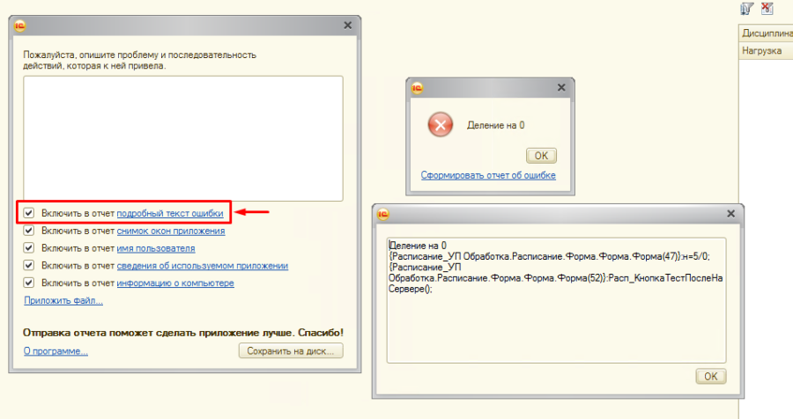Close the 'Деление на 0' message box
Viewport: 793px width, 419px height.
[x=561, y=87]
